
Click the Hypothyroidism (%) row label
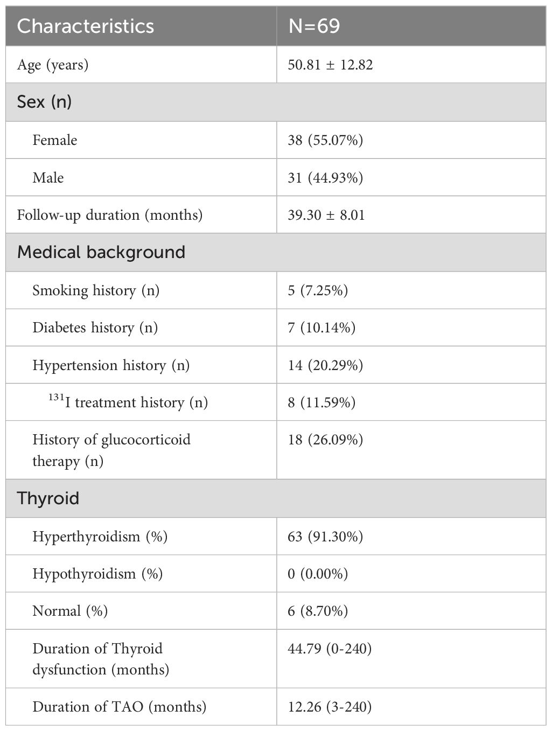point(97,574)
